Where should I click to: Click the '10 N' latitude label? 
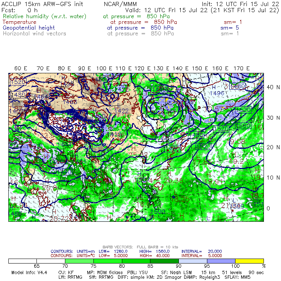pos(273,178)
